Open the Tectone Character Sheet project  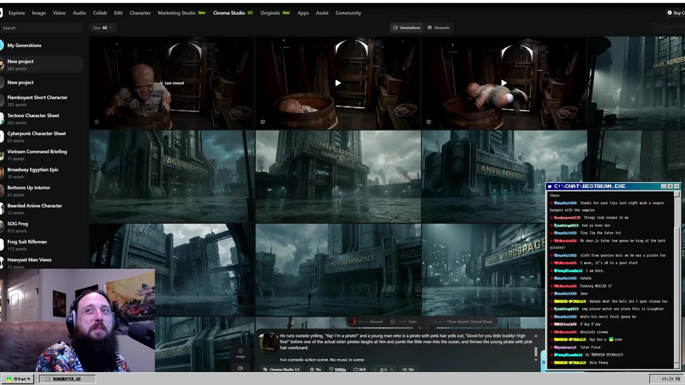pos(41,119)
